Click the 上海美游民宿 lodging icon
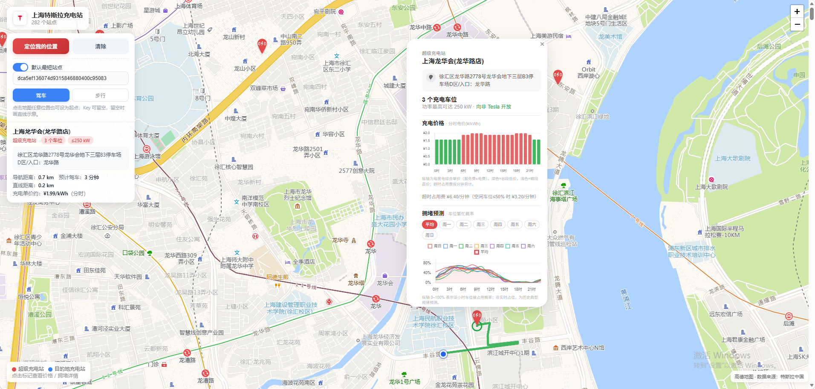The height and width of the screenshot is (389, 815). 568,36
